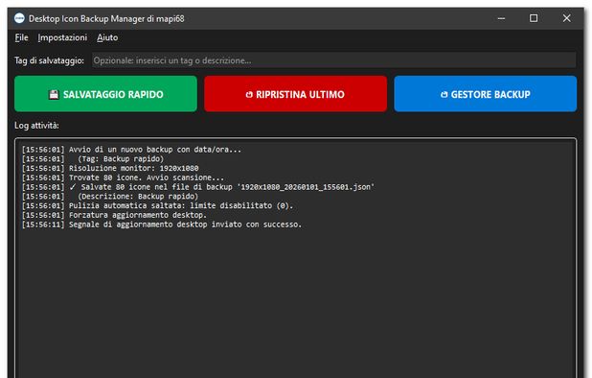Select log line '(Tag: Backup rapido)'
The width and height of the screenshot is (592, 378).
[x=93, y=158]
